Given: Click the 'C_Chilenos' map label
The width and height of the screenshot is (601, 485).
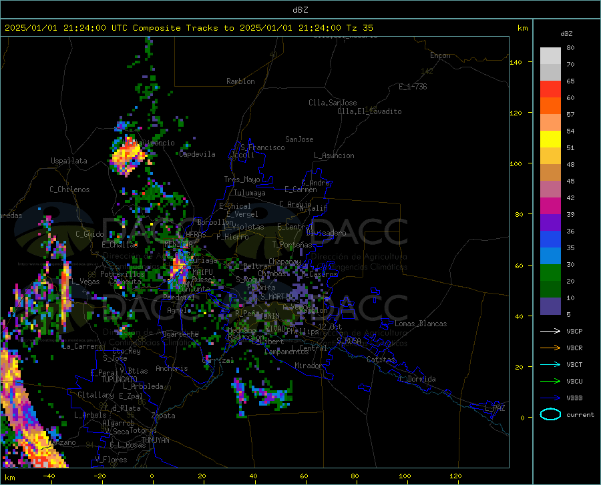Looking at the screenshot, I should (69, 189).
